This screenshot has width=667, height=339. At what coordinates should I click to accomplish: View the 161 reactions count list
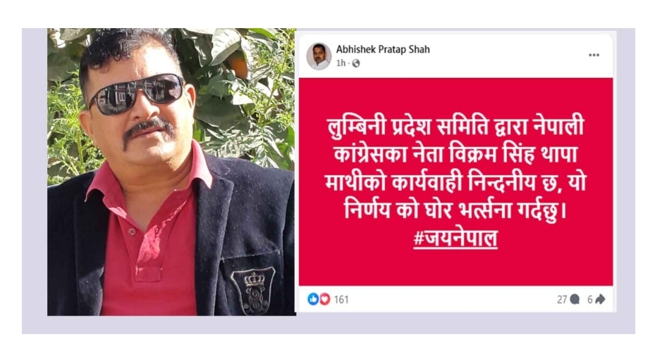pos(341,300)
